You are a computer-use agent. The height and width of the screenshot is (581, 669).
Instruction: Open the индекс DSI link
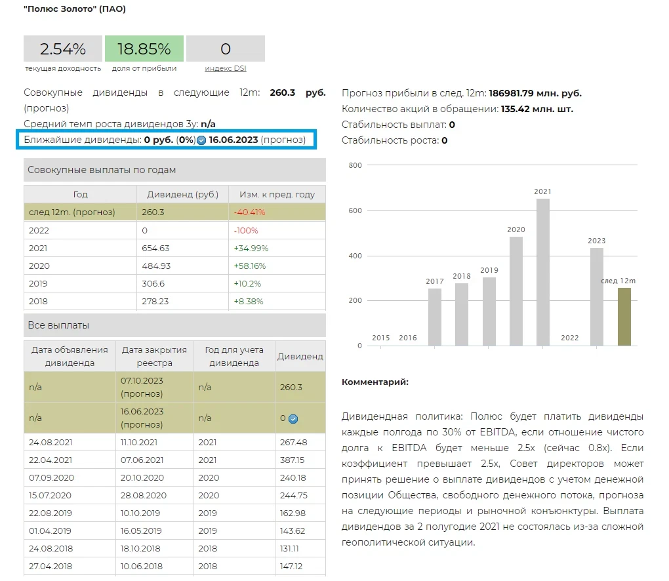tap(225, 68)
